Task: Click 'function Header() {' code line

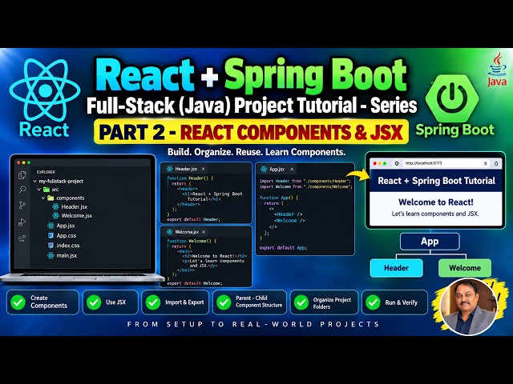Action: point(190,178)
